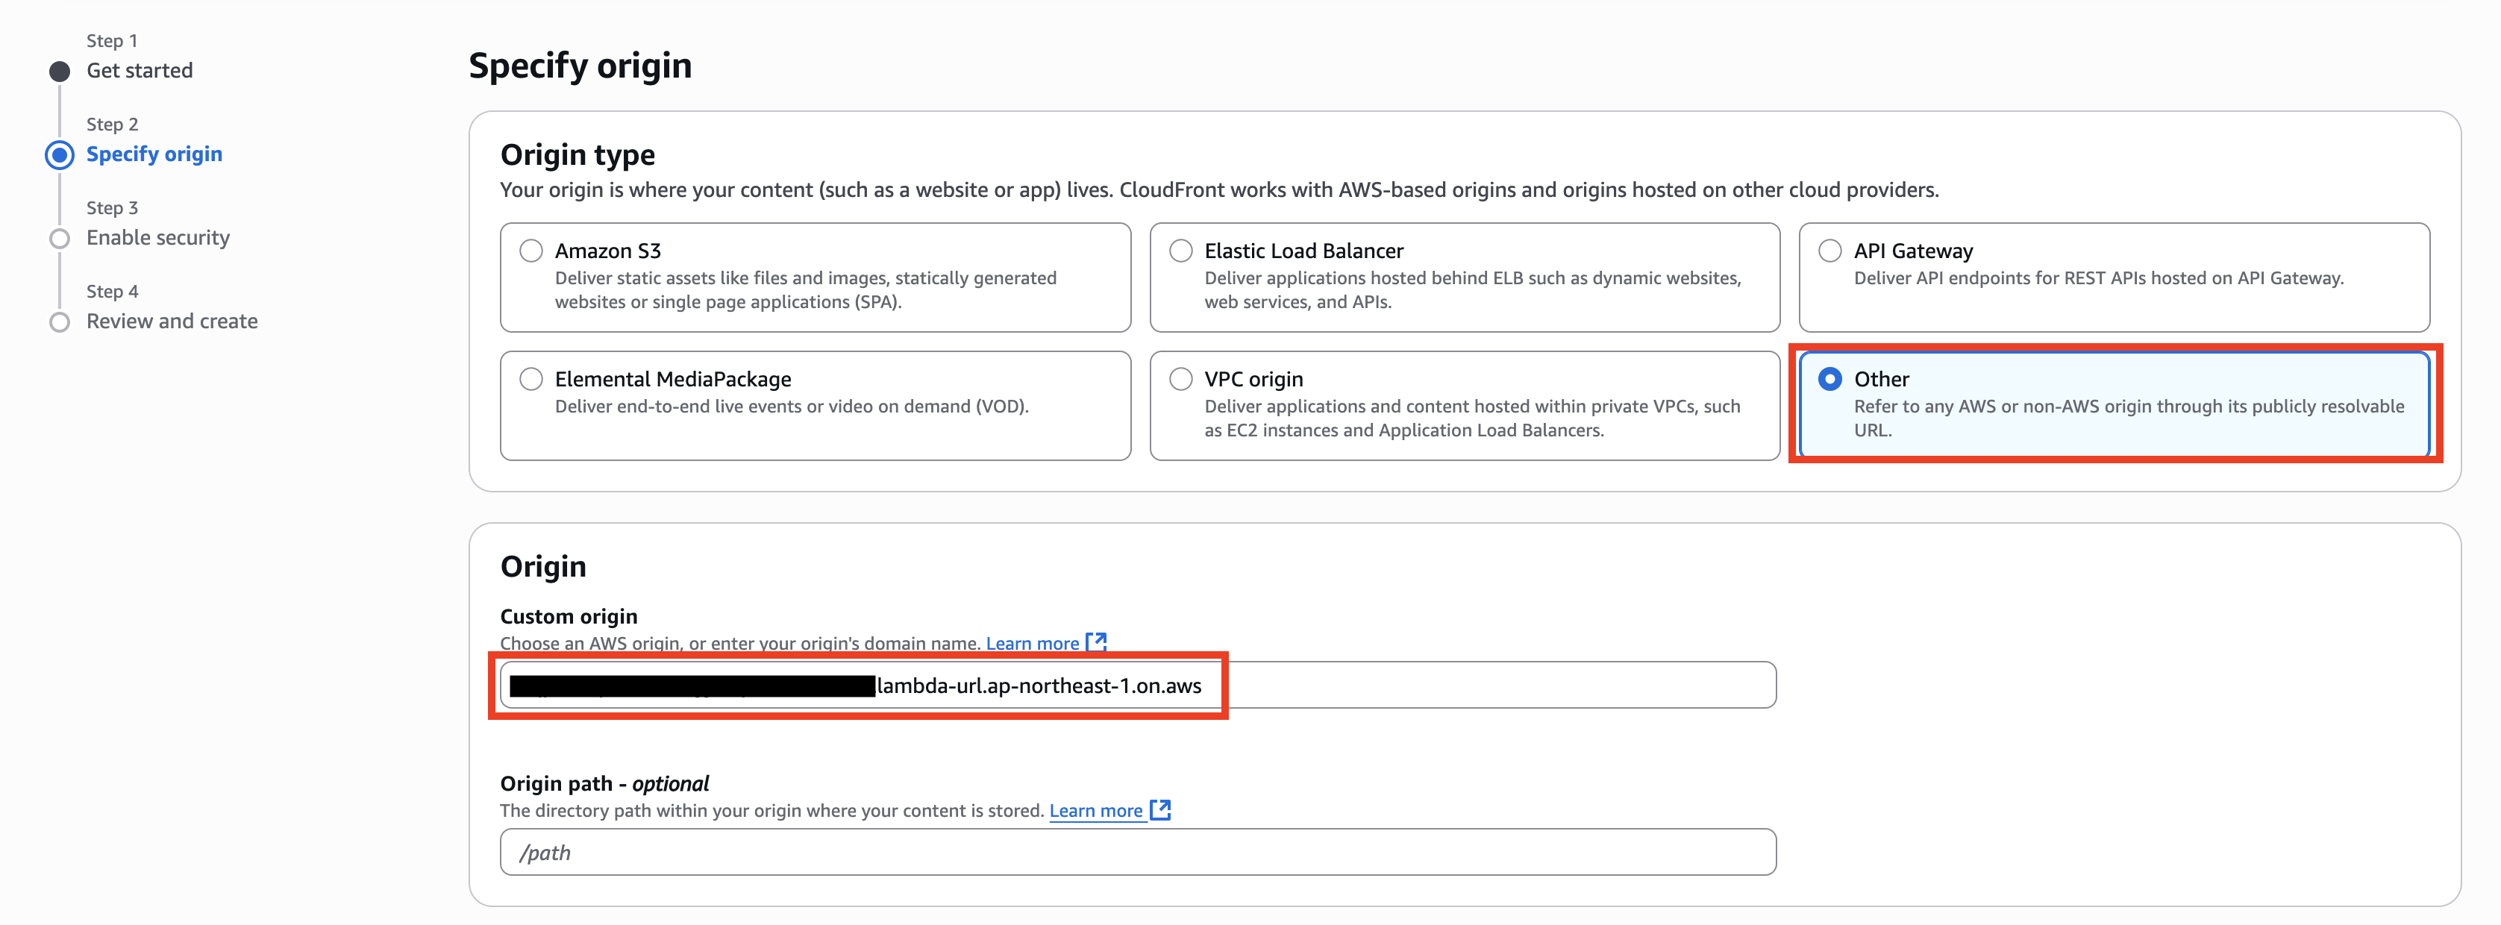Screen dimensions: 2501x925
Task: Jump to Enable security step
Action: [x=158, y=238]
